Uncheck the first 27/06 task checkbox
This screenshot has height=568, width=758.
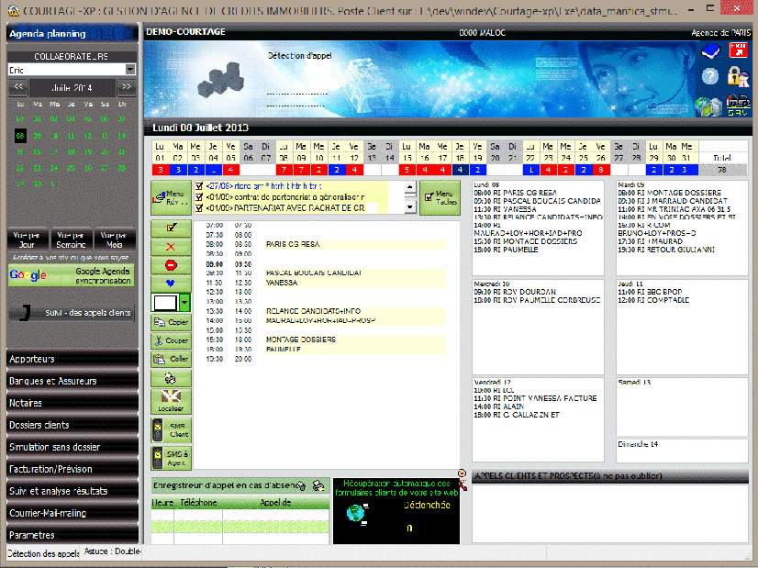(x=199, y=185)
